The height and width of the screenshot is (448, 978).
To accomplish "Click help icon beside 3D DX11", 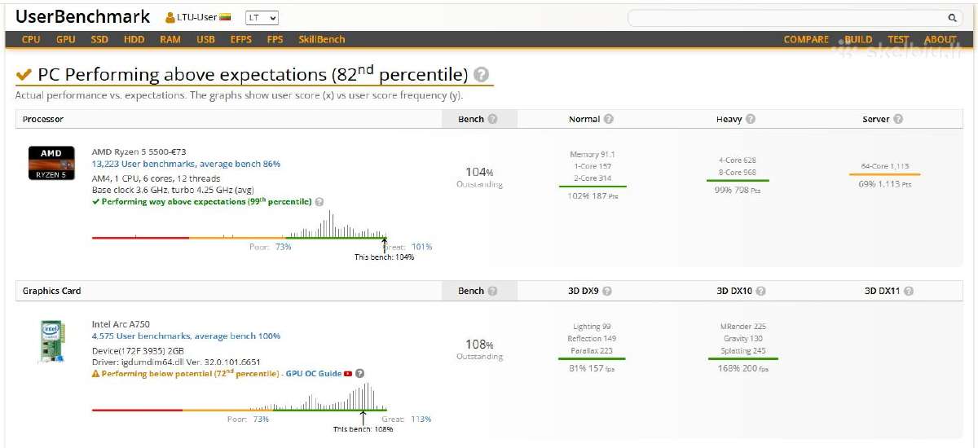I will click(x=909, y=291).
